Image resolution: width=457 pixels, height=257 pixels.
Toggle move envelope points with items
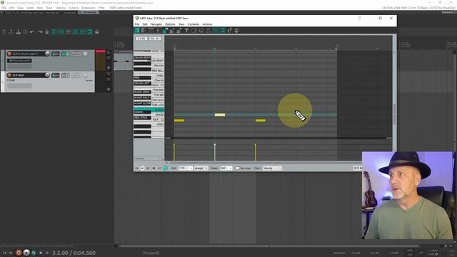tap(75, 31)
